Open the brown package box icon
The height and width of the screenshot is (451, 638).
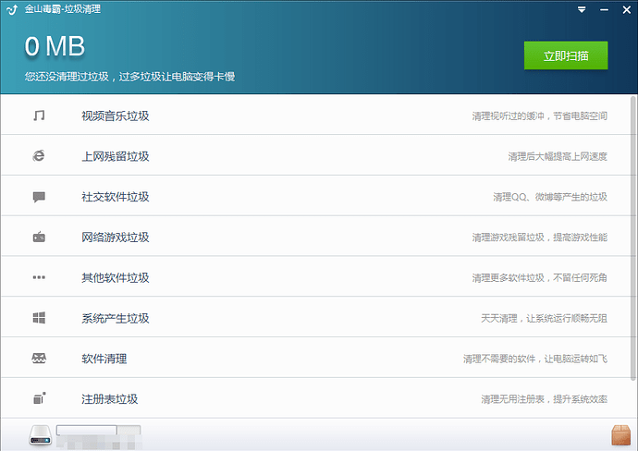(x=620, y=433)
